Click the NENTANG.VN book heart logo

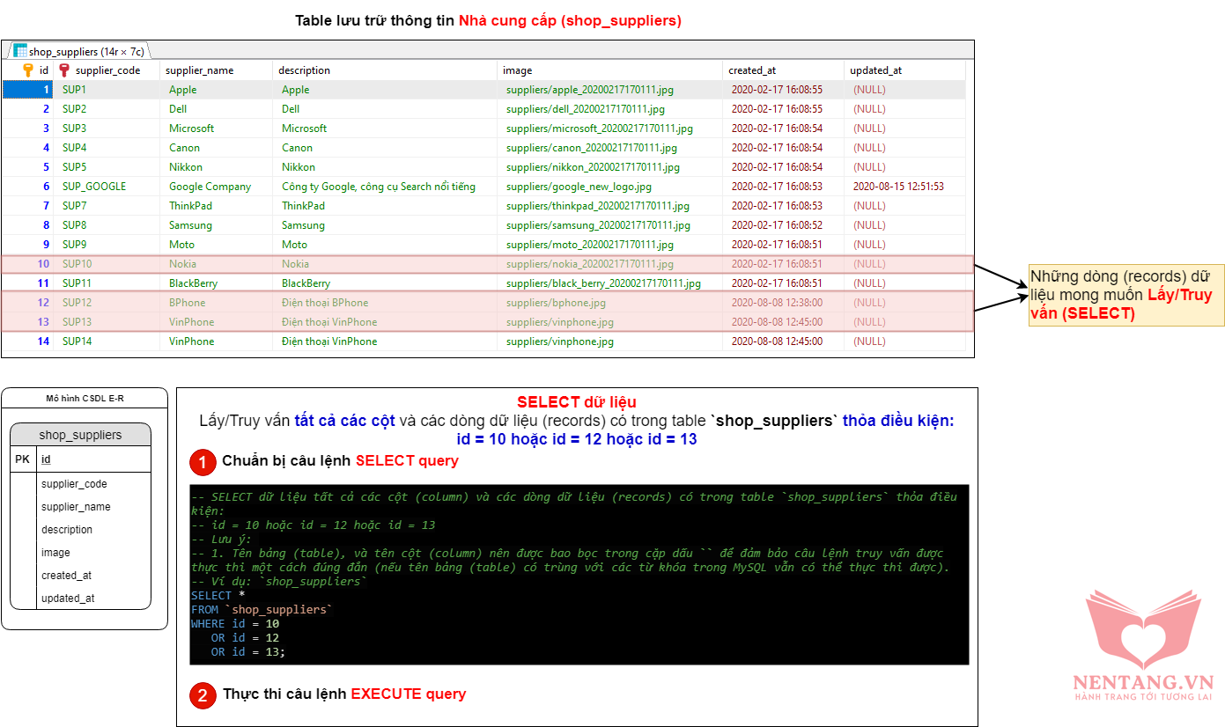tap(1142, 629)
